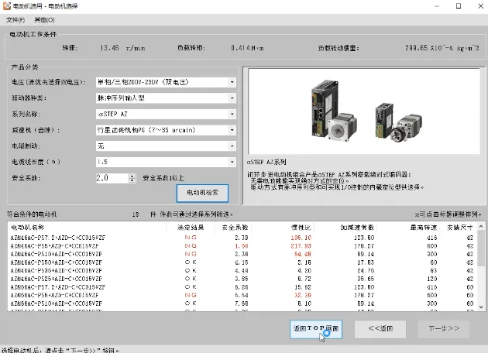Click the <<返回 back button
488x353 pixels.
coord(380,329)
